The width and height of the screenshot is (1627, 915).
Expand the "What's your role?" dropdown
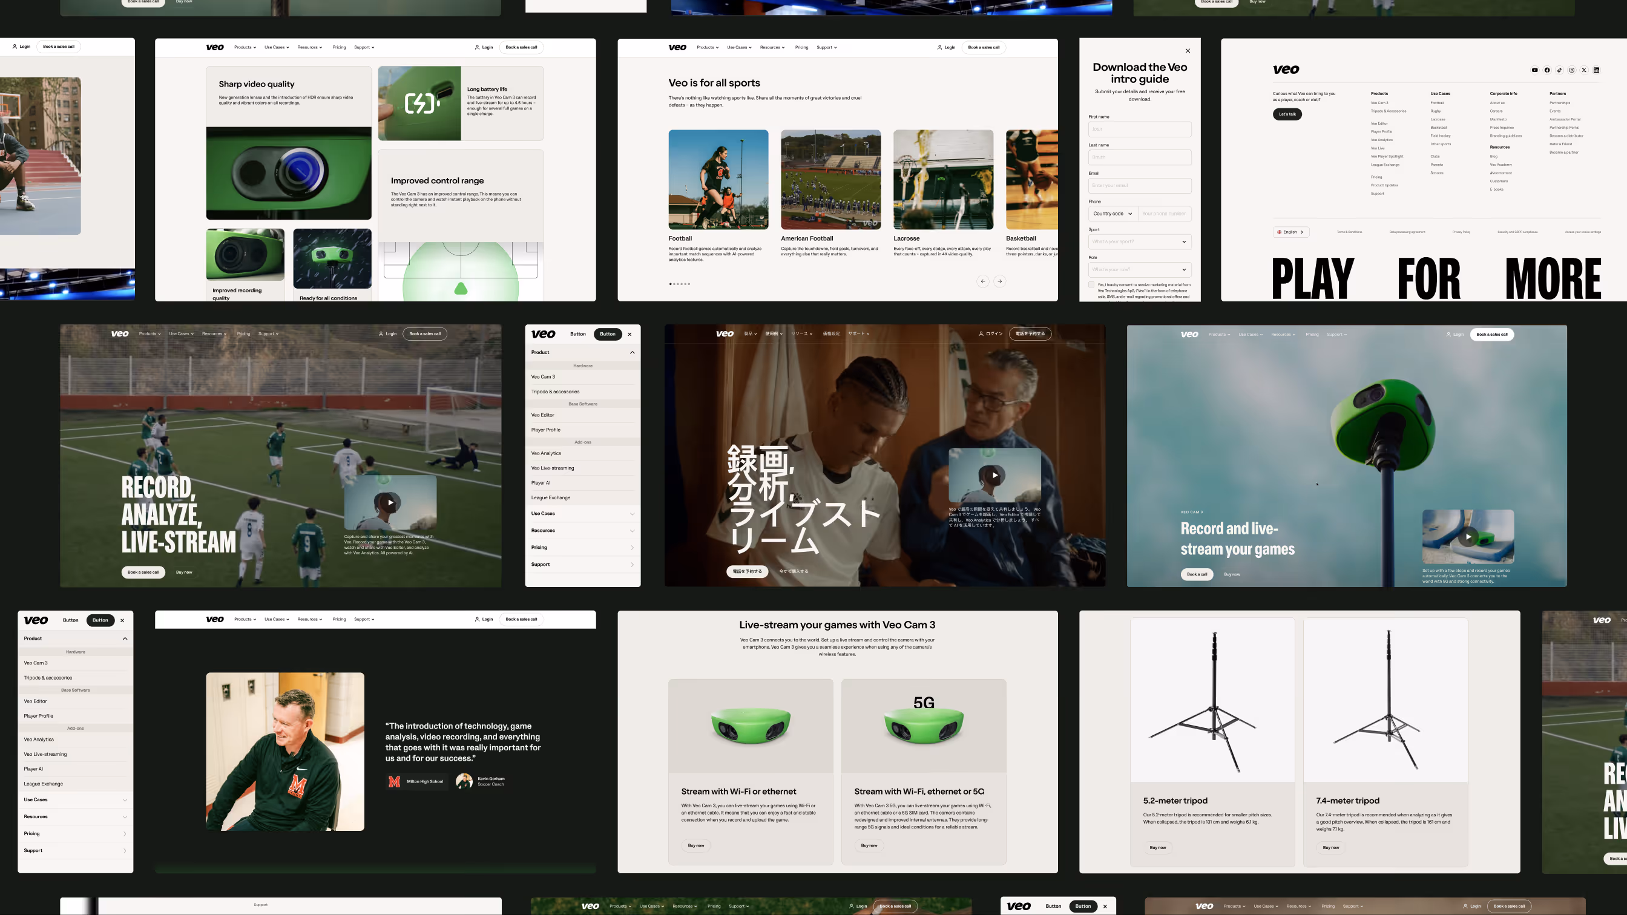pyautogui.click(x=1139, y=270)
